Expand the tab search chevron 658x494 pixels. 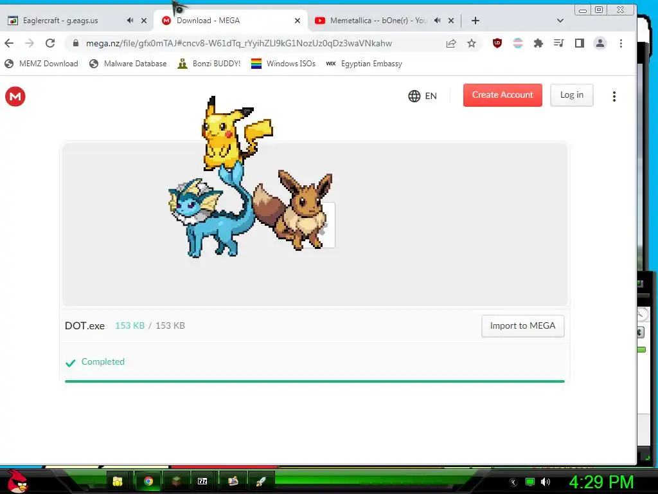[560, 21]
